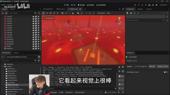Activate the Select Mode tool

point(44,13)
